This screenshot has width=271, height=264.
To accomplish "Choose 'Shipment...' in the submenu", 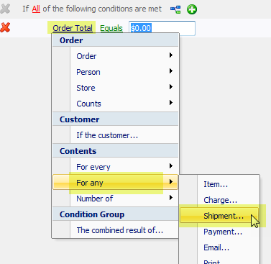I will pyautogui.click(x=219, y=216).
